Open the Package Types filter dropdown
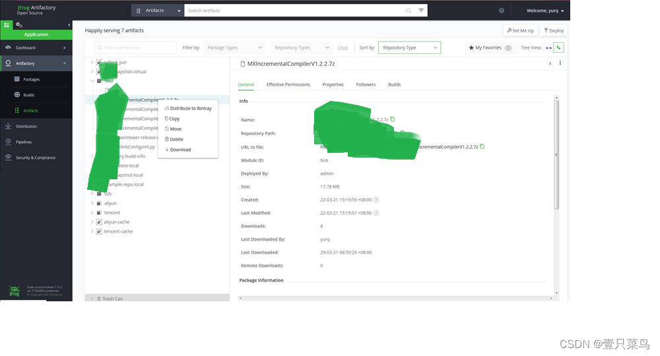This screenshot has height=356, width=660. coord(234,47)
